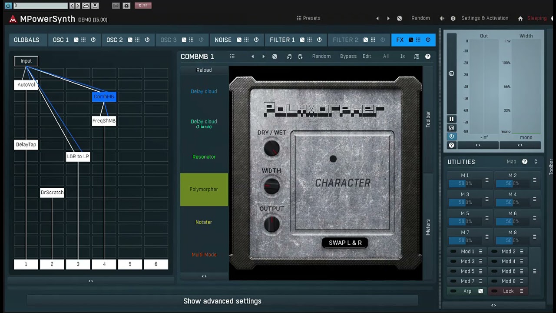556x313 pixels.
Task: Open OSC 1 presets grid icon
Action: click(x=83, y=40)
